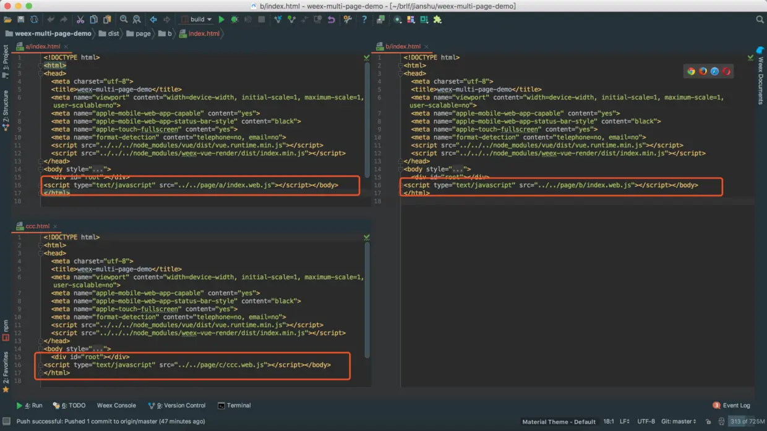Toggle fold marker beside a/index.html head tag
This screenshot has height=431, width=767.
41,73
